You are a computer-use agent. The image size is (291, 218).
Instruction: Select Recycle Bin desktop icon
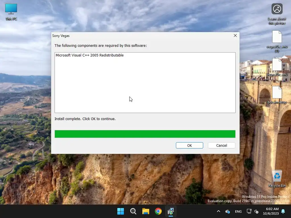(277, 179)
